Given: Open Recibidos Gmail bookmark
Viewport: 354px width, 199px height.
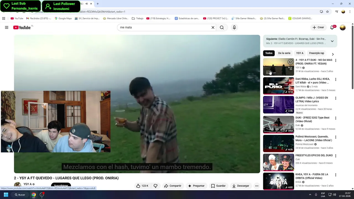Looking at the screenshot, I should 39,19.
